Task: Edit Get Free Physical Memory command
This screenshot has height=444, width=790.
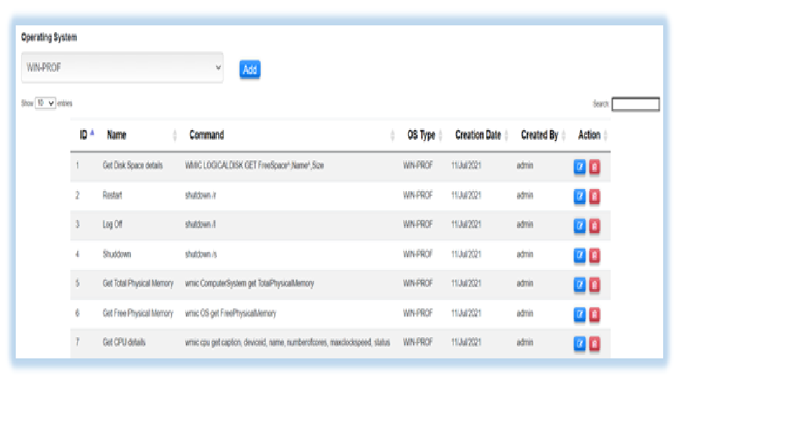Action: tap(579, 314)
